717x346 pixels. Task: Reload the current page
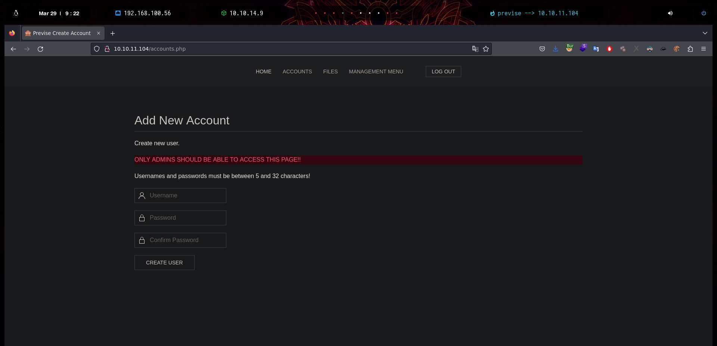click(x=40, y=49)
